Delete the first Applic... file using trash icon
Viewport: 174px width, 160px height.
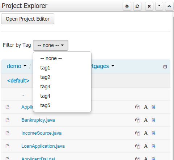tap(153, 107)
